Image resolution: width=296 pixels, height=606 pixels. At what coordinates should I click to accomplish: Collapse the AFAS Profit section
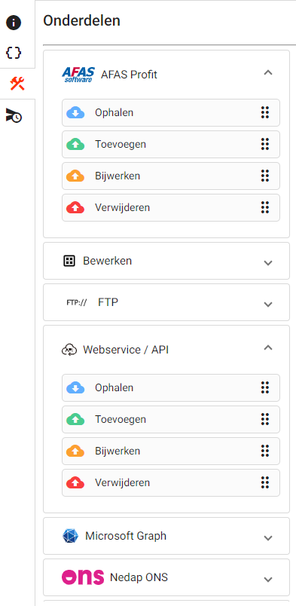tap(268, 72)
